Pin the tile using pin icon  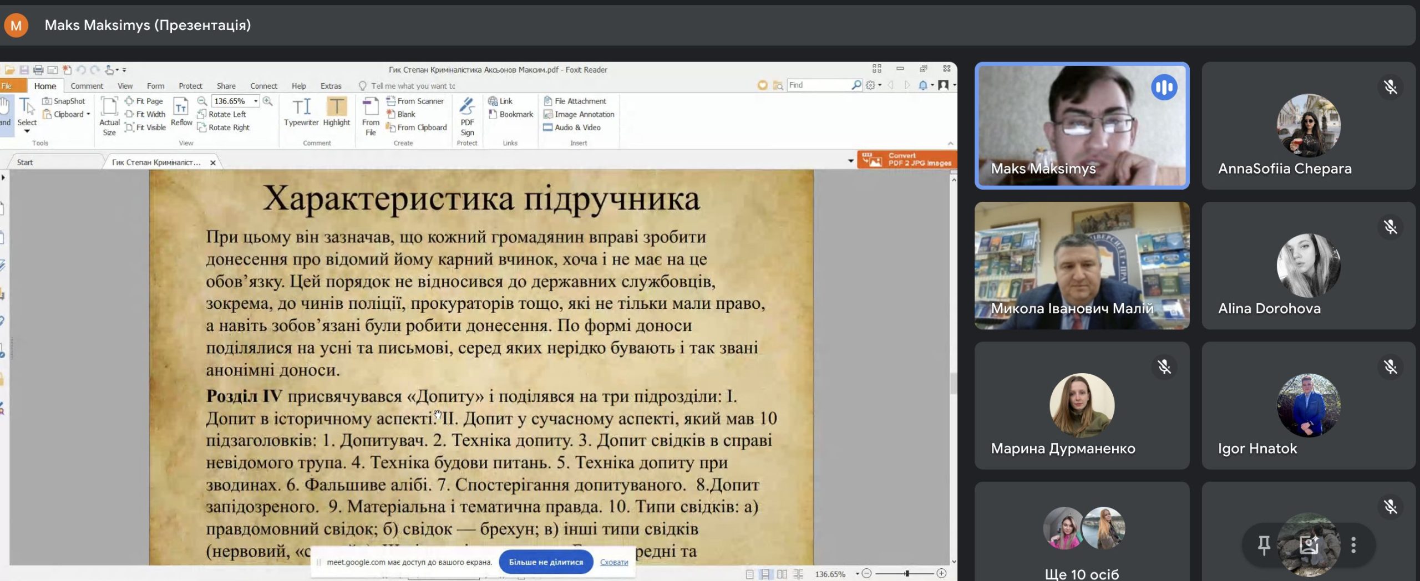1264,545
